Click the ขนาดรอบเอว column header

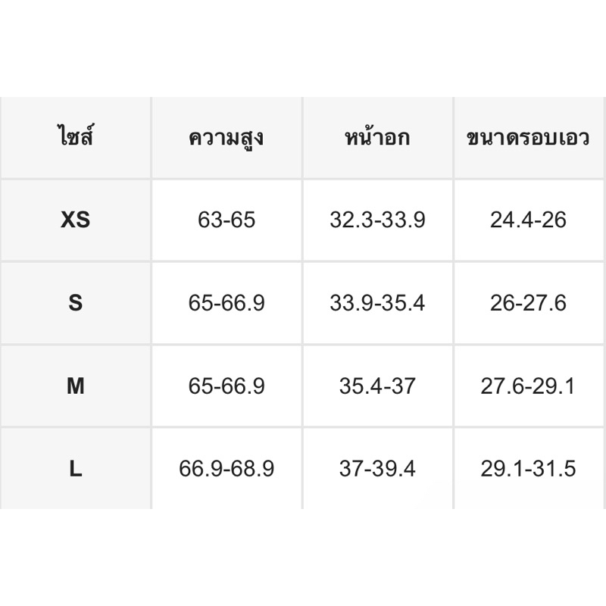(528, 138)
